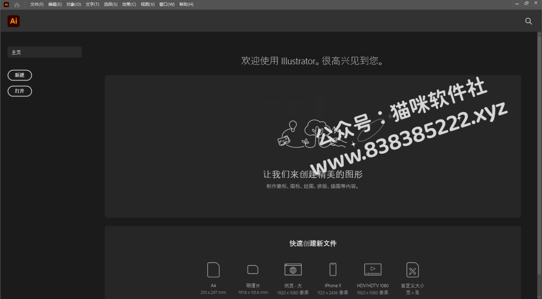542x299 pixels.
Task: Open the 选择(S) menu
Action: 110,5
